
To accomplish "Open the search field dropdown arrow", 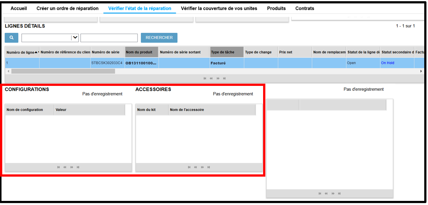I will [x=75, y=38].
